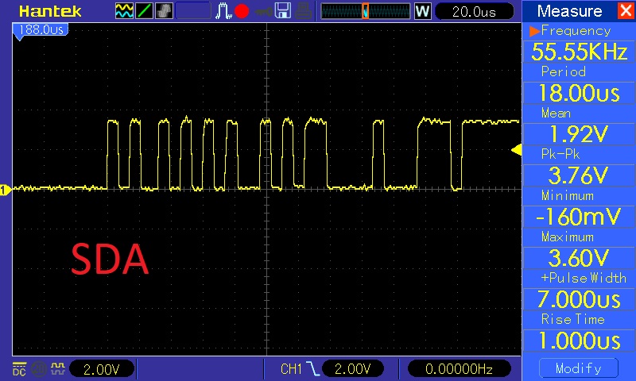636x381 pixels.
Task: Click the W window mode icon
Action: pyautogui.click(x=423, y=11)
